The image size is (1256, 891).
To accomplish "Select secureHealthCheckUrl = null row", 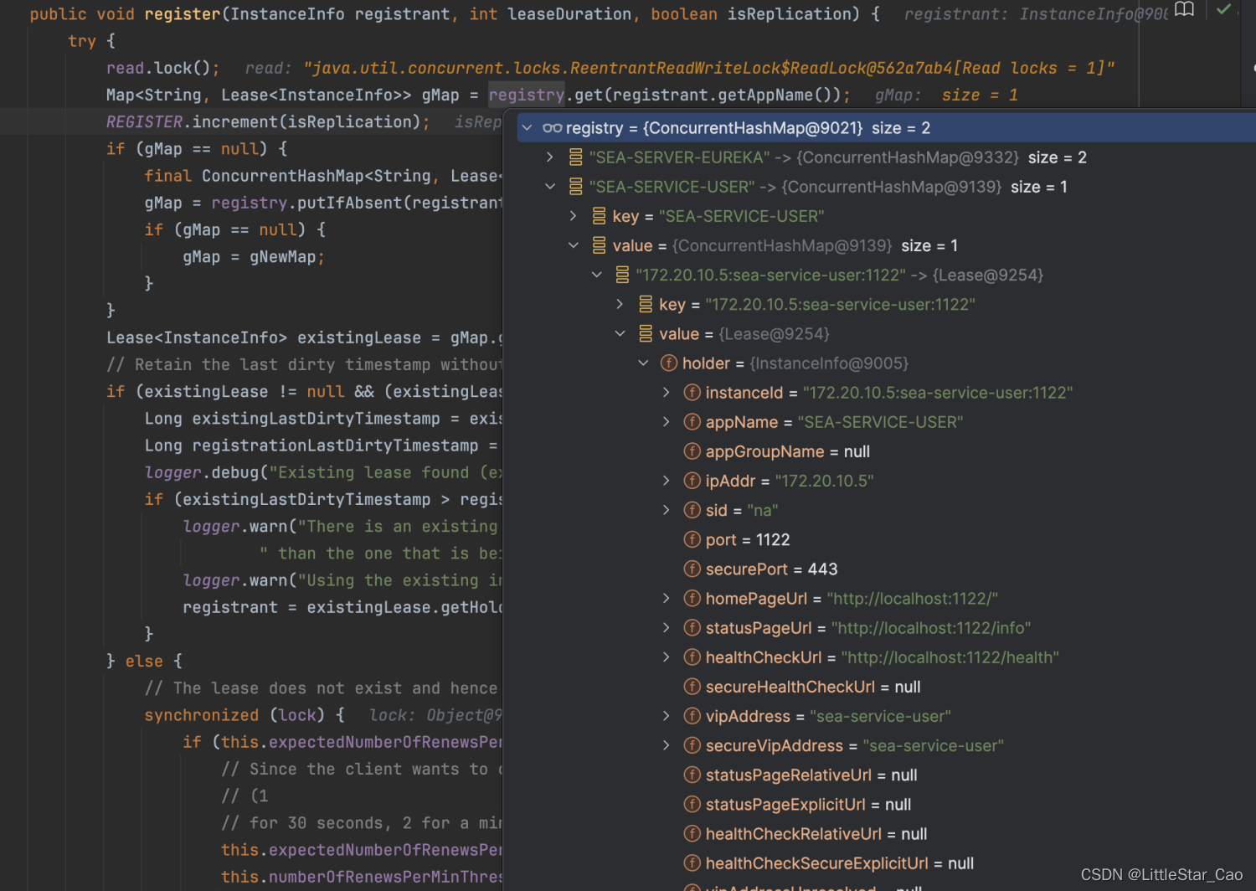I will point(879,687).
